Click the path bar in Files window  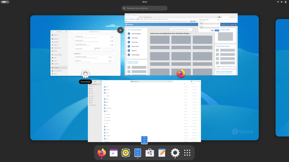click(x=150, y=81)
